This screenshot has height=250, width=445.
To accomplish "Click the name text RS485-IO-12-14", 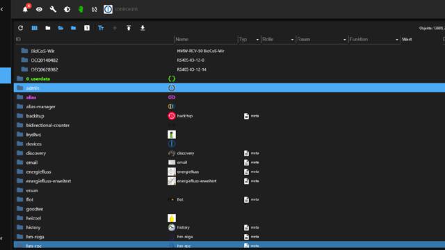I will [x=192, y=69].
